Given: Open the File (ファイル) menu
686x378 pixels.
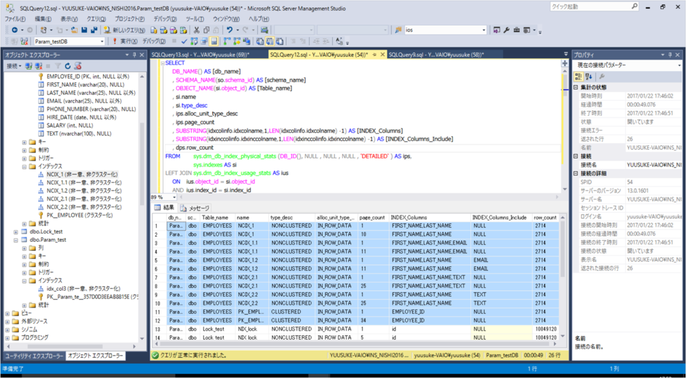Looking at the screenshot, I should click(x=15, y=19).
